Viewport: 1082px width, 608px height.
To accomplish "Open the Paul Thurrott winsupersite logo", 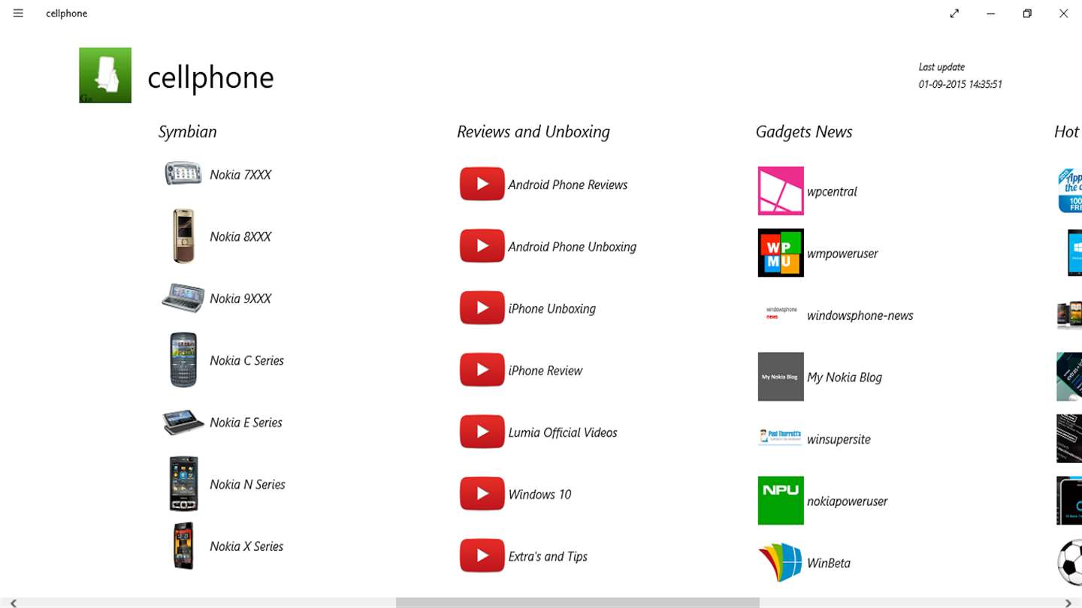I will (x=781, y=437).
